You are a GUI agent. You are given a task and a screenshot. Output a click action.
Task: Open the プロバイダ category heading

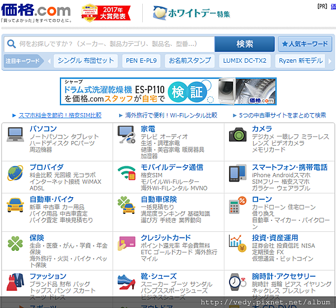coord(46,167)
